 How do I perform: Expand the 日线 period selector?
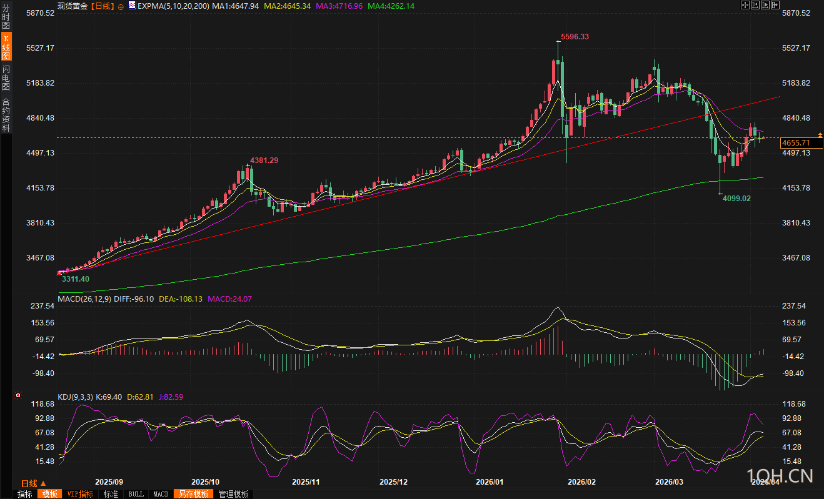[33, 483]
